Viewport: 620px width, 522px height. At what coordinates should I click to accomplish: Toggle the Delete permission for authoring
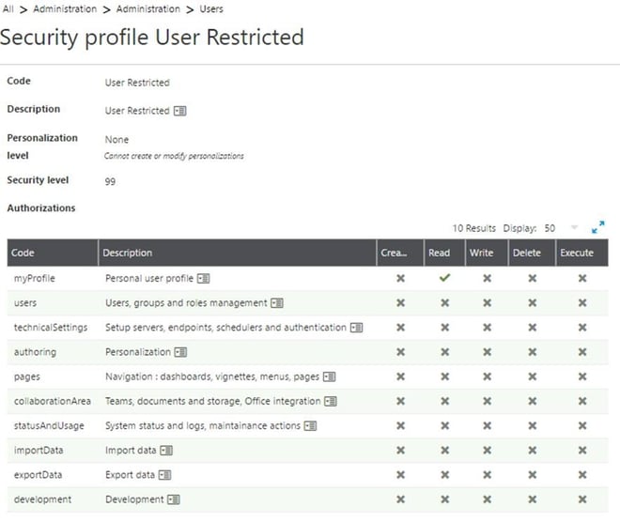(533, 352)
